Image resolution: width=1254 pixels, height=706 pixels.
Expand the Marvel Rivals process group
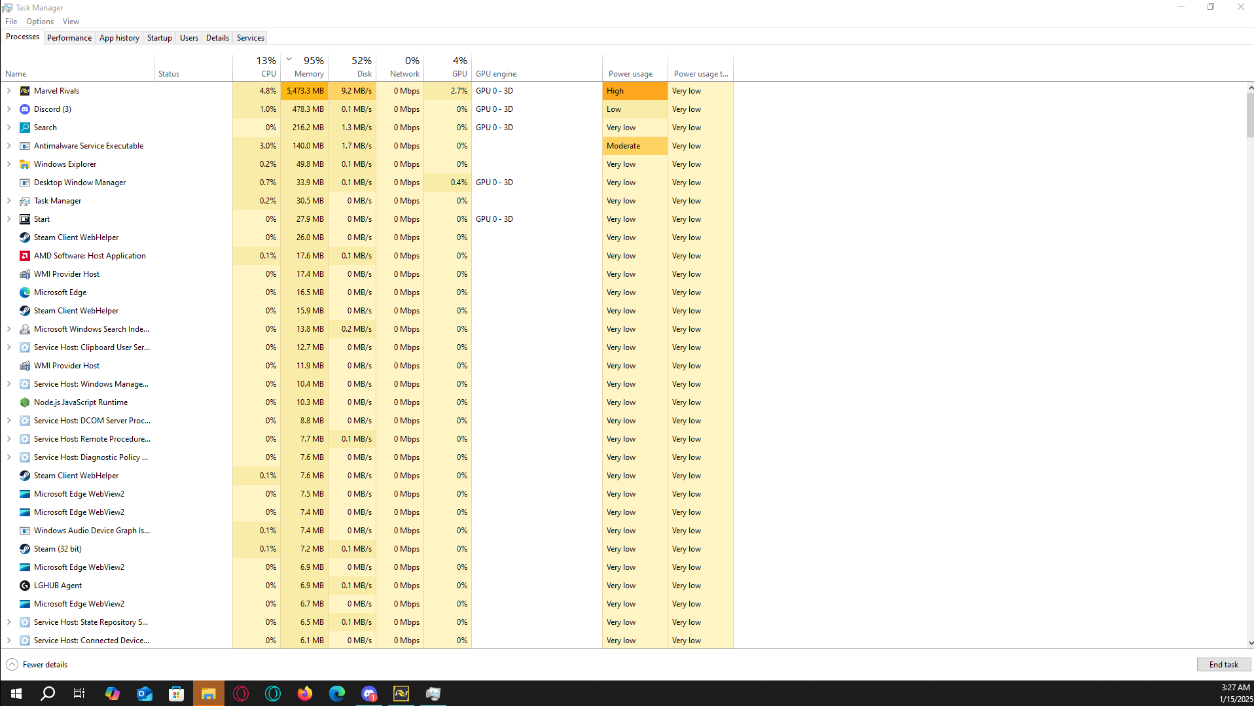click(x=9, y=91)
